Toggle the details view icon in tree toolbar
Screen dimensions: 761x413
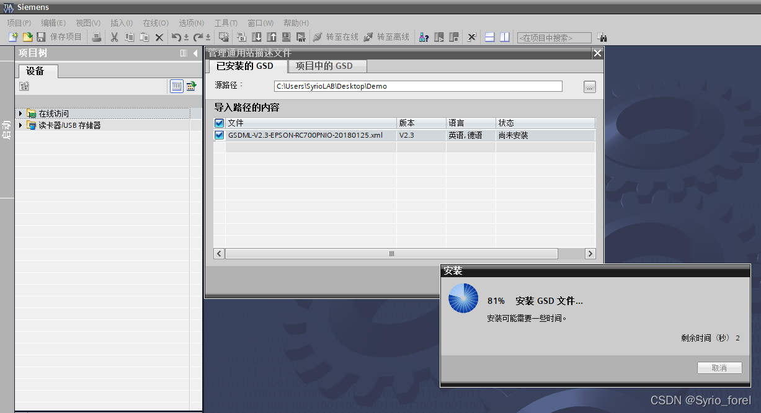pos(177,86)
